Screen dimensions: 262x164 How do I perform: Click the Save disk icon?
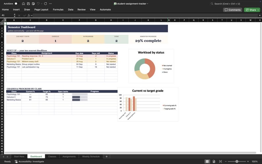(x=28, y=4)
